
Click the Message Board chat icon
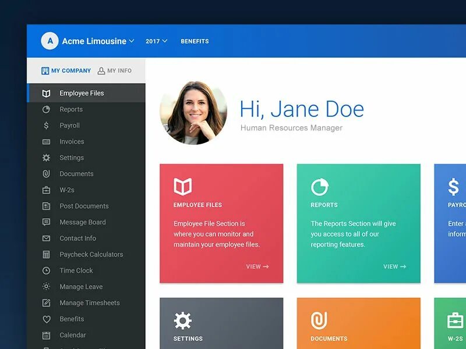46,222
